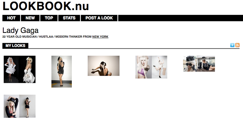Click the blue plus add icon
The height and width of the screenshot is (126, 243).
click(x=232, y=45)
